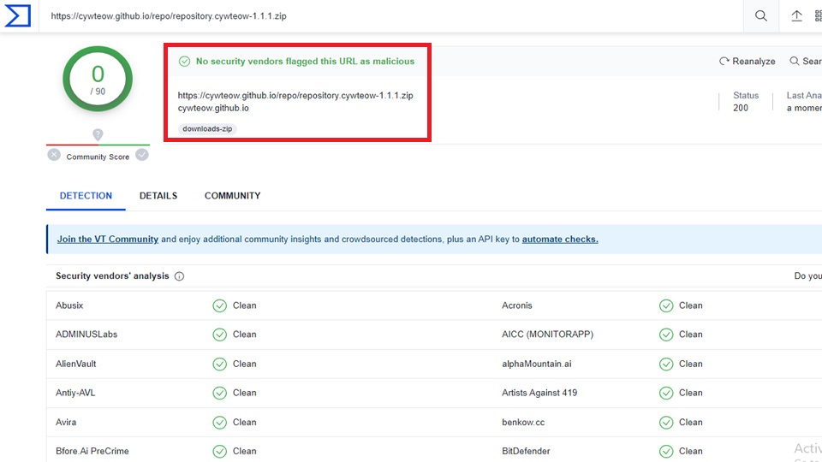Image resolution: width=822 pixels, height=462 pixels.
Task: Click the Bfore.Ai PreCrime vendor name
Action: tap(92, 451)
